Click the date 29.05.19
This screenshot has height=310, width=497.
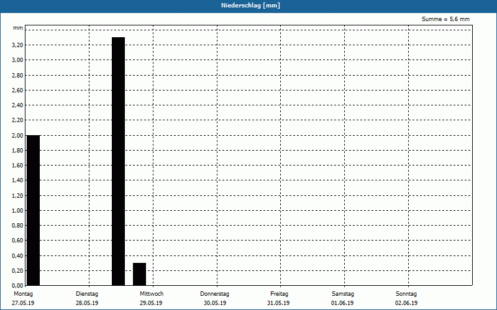[x=151, y=303]
